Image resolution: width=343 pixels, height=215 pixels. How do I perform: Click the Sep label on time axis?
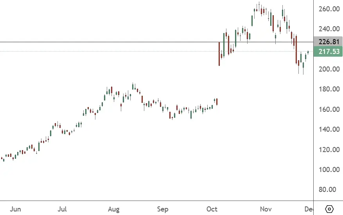pyautogui.click(x=163, y=209)
